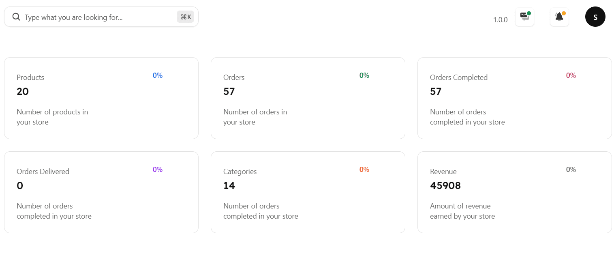
Task: Click the purple 0% on Orders Delivered
Action: point(158,170)
